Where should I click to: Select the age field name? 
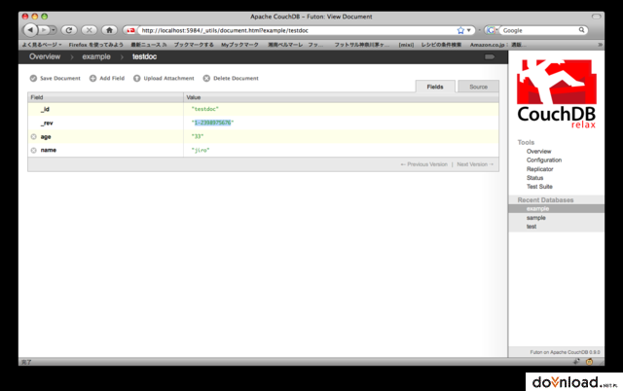(46, 136)
